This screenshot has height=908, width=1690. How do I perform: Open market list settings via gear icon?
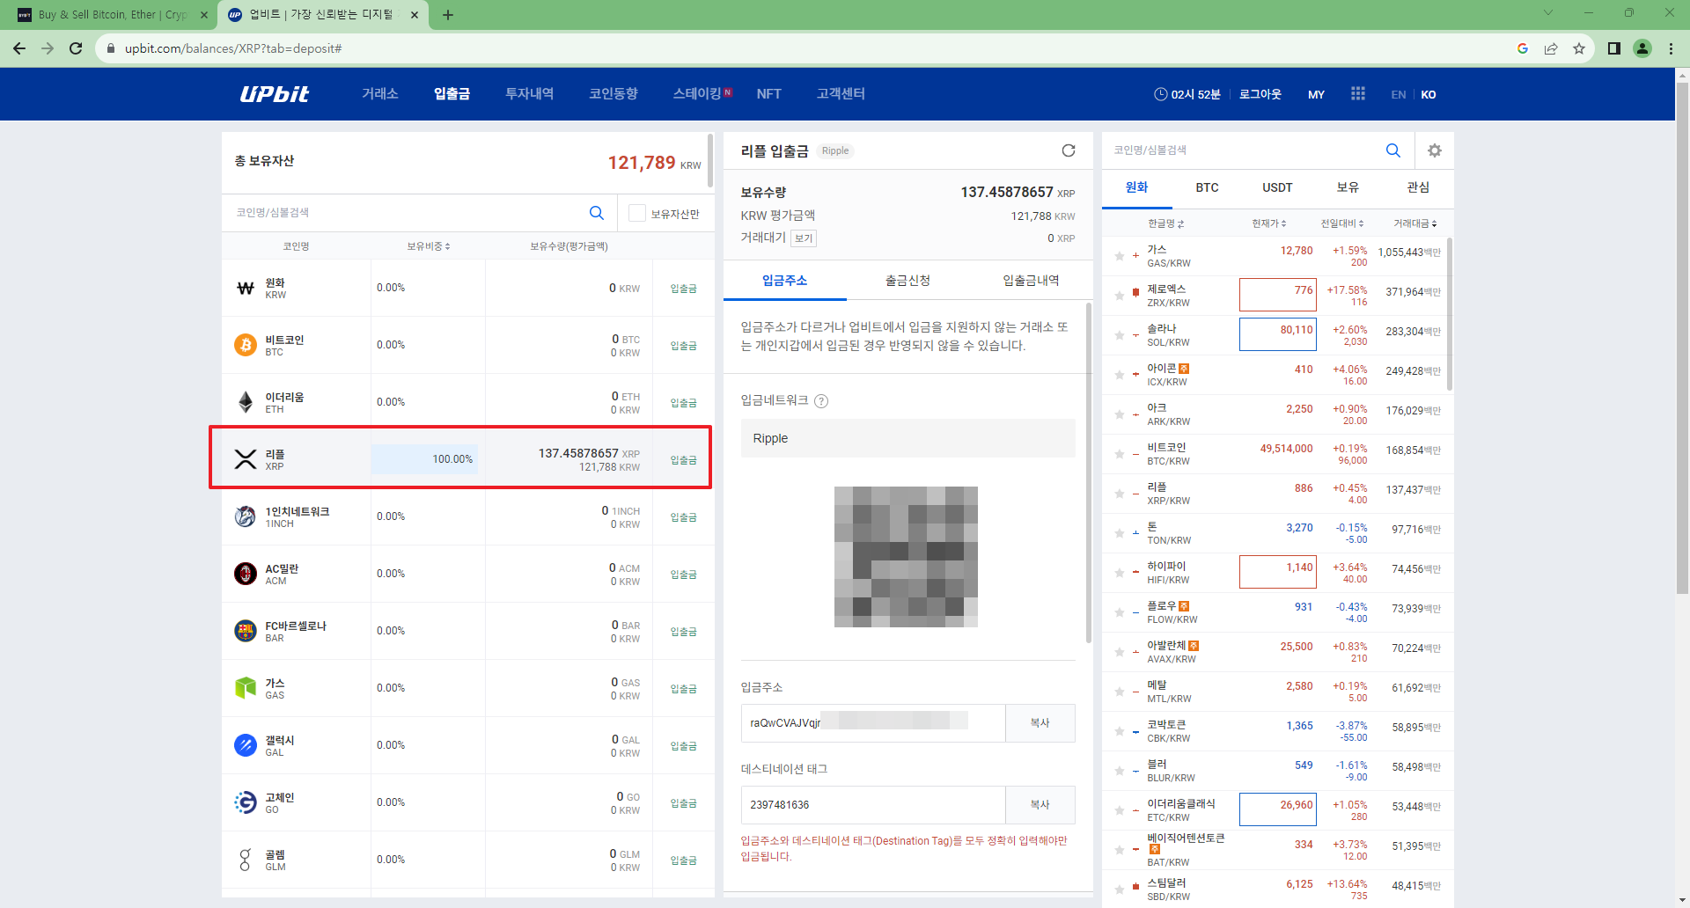click(x=1435, y=150)
